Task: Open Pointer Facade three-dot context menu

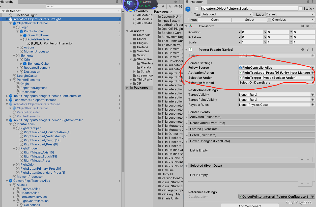Action: (x=312, y=49)
